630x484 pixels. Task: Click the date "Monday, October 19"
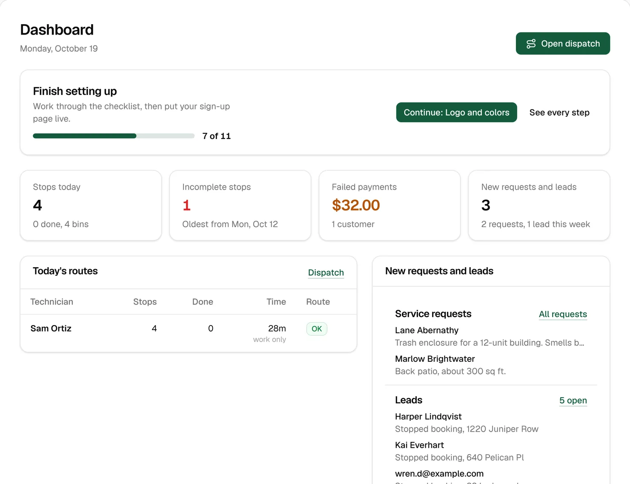point(59,49)
